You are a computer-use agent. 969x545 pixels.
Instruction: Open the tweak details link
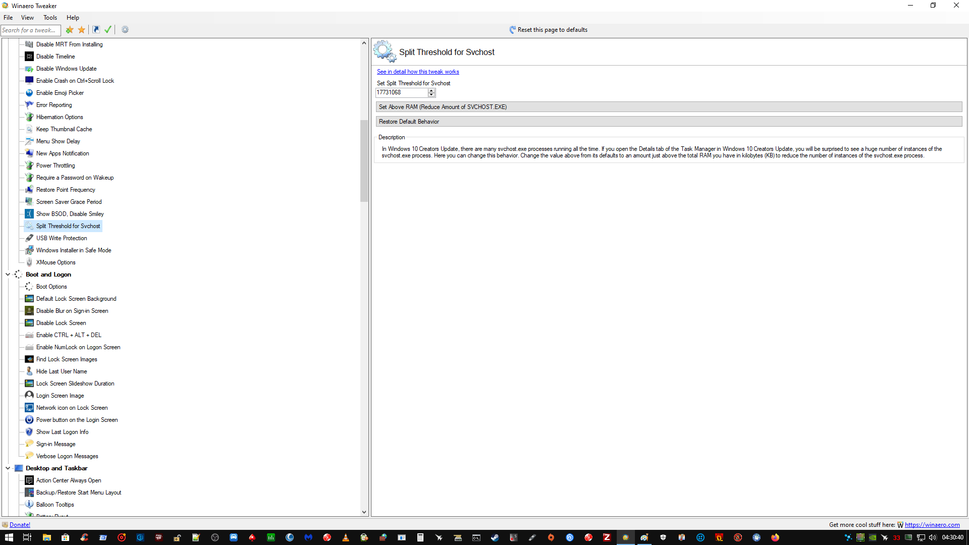click(x=417, y=72)
